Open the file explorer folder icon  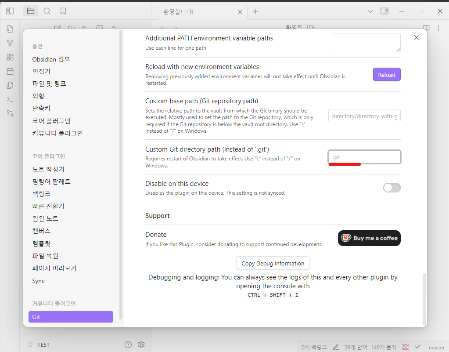[x=31, y=11]
